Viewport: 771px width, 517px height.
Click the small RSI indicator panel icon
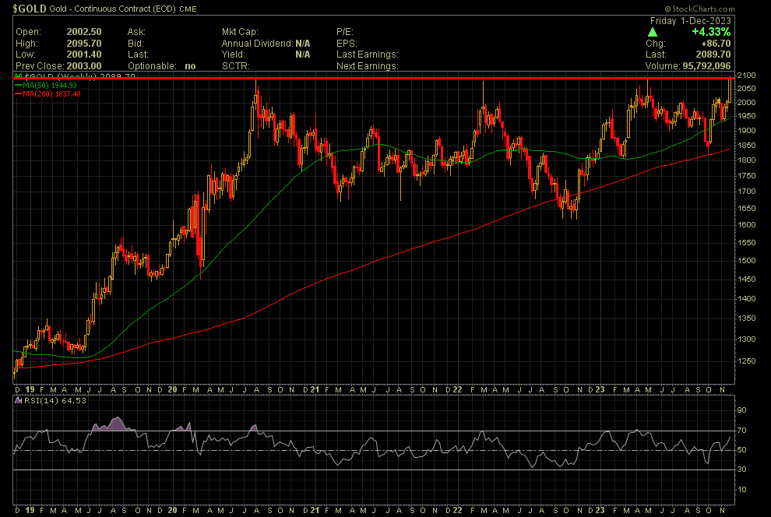tap(18, 400)
